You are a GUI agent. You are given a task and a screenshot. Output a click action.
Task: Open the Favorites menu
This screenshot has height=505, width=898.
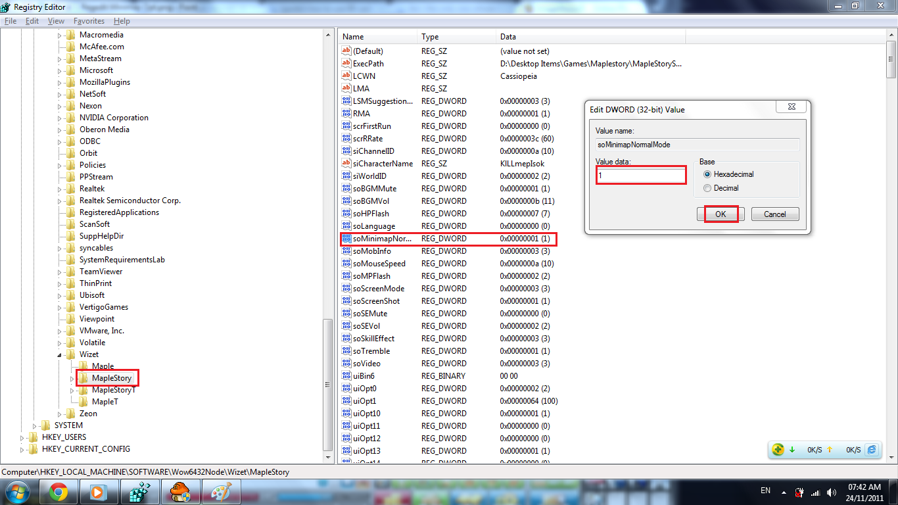click(89, 21)
